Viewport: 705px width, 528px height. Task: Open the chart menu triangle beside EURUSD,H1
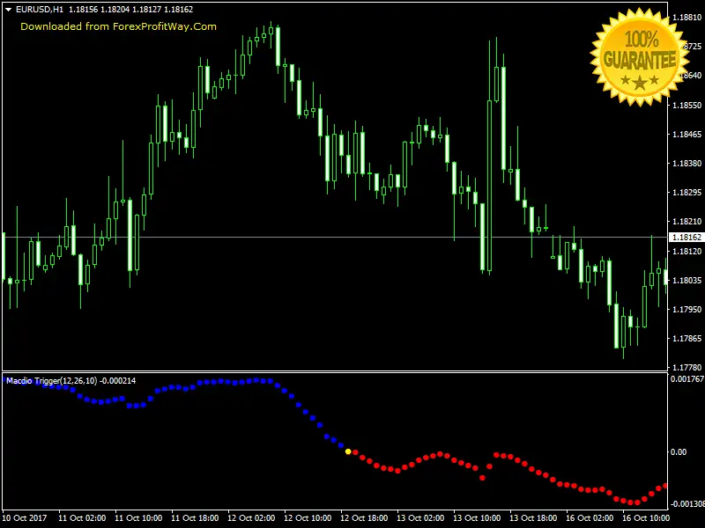8,10
